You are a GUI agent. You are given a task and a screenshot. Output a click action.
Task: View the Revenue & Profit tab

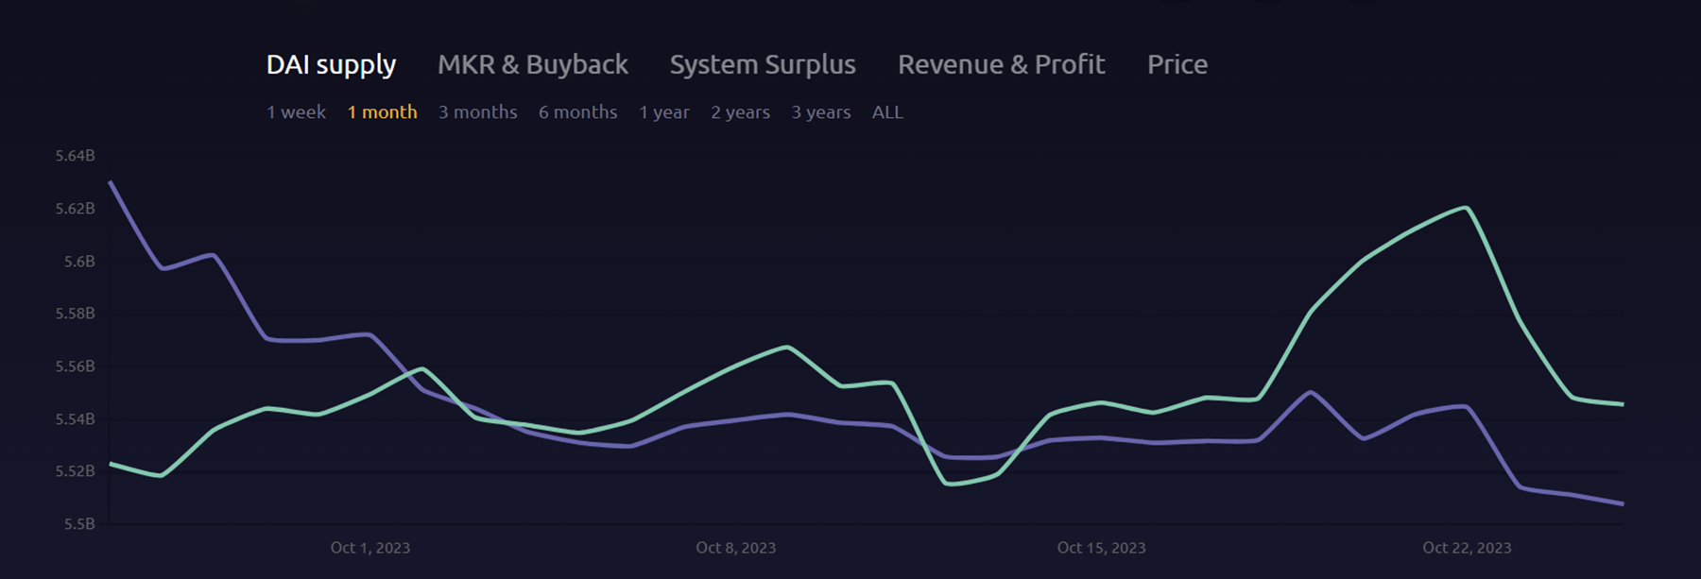tap(1001, 64)
